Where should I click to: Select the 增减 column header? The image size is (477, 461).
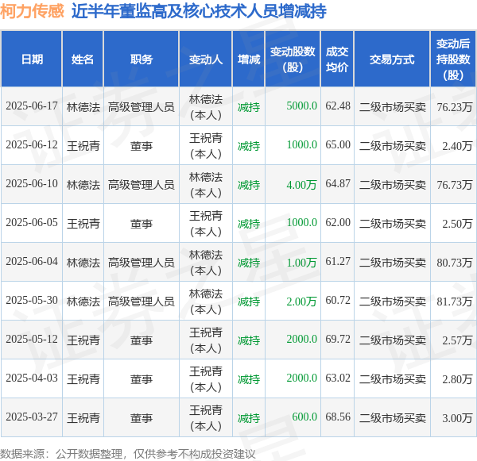pyautogui.click(x=249, y=60)
